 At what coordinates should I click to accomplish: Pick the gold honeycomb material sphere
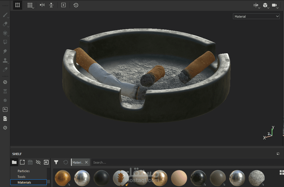coord(63,178)
